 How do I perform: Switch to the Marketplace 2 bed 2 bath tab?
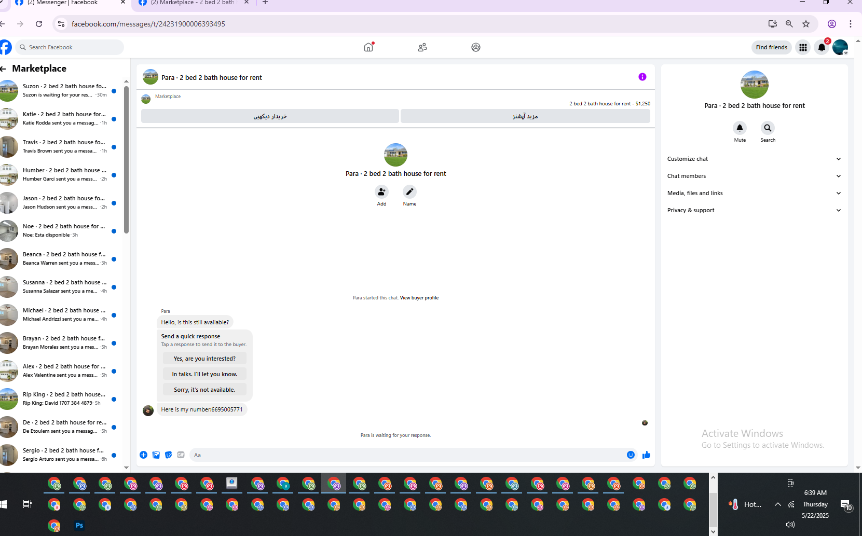(x=194, y=3)
